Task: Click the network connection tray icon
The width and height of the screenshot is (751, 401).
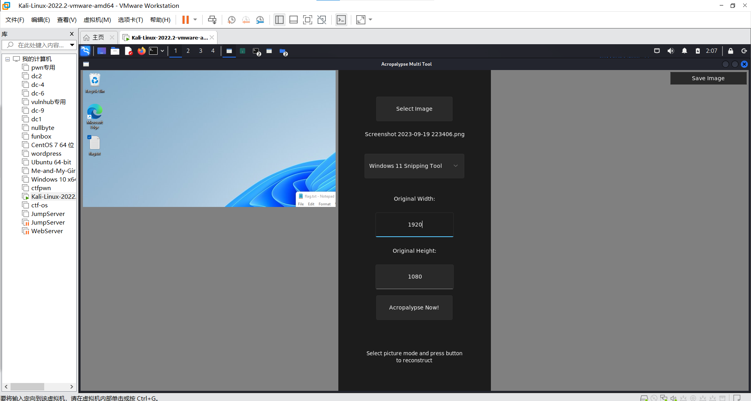Action: pyautogui.click(x=657, y=51)
